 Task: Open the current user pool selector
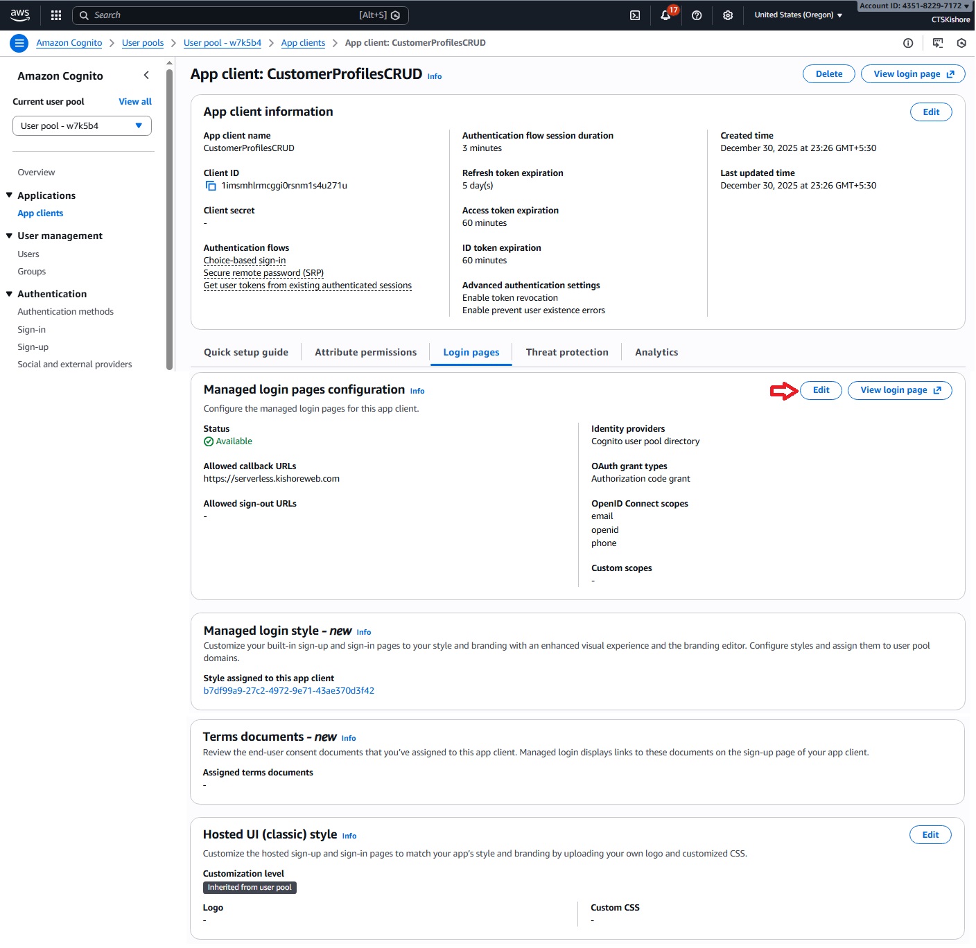tap(82, 126)
